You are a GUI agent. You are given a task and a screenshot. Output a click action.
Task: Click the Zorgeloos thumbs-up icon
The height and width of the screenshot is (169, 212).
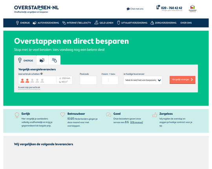pyautogui.click(x=155, y=115)
